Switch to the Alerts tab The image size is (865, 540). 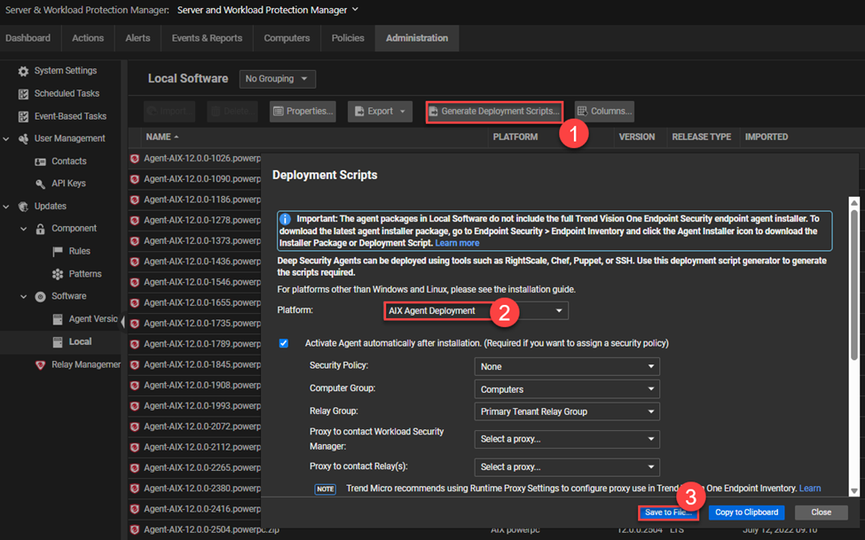pyautogui.click(x=138, y=38)
